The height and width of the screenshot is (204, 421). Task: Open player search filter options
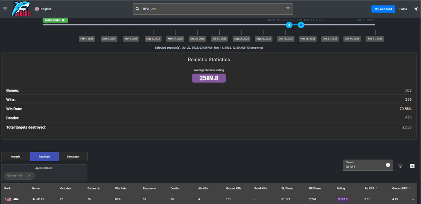point(288,9)
